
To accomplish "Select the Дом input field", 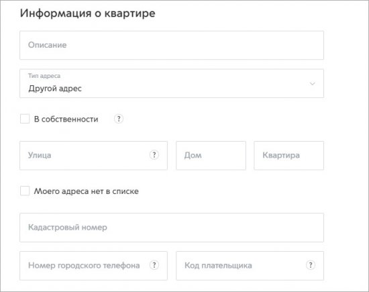I will click(211, 156).
